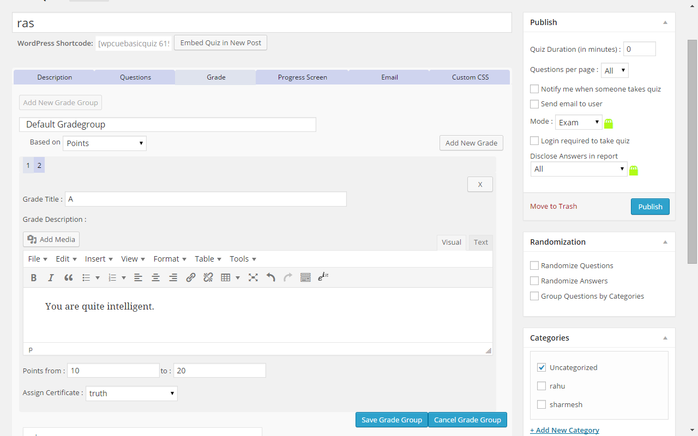Open the editor File menu
This screenshot has height=436, width=698.
coord(38,259)
